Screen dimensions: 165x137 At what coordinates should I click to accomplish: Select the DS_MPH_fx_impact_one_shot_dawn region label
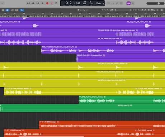(x=110, y=80)
